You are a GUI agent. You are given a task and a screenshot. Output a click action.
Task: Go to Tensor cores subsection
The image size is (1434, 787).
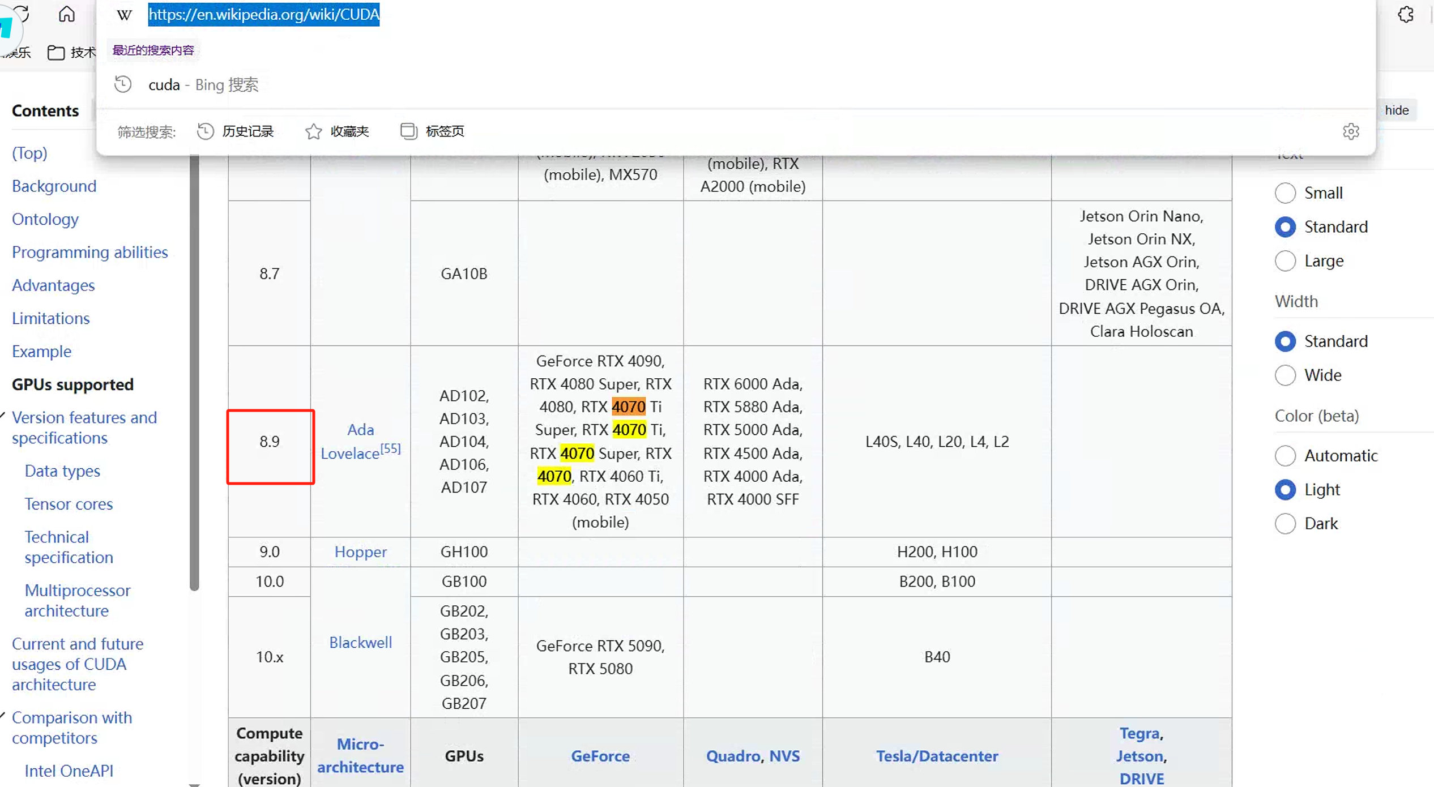pos(69,504)
